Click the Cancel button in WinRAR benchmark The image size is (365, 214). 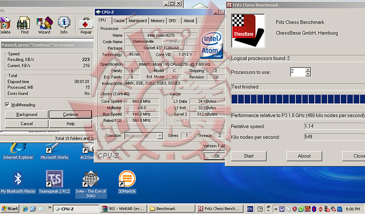[26, 124]
